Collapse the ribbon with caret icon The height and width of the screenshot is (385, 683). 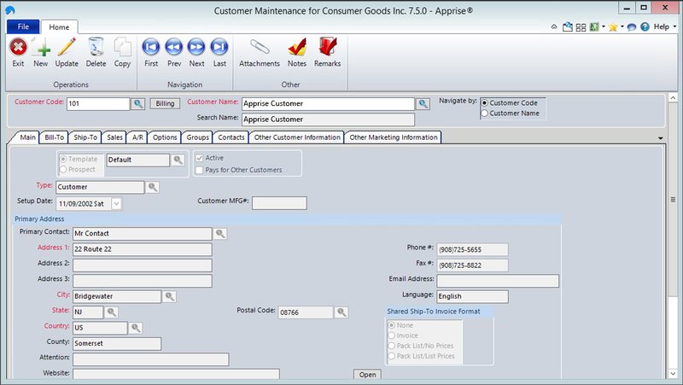[554, 27]
